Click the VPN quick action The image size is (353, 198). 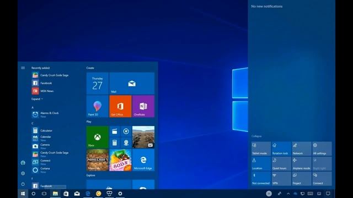(x=281, y=178)
